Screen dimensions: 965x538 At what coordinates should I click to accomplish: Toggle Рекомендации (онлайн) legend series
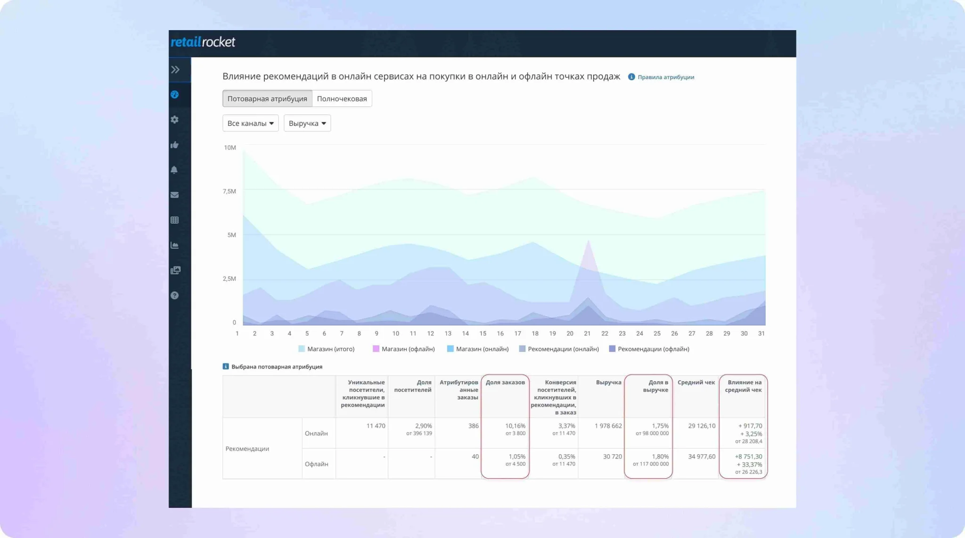tap(563, 349)
